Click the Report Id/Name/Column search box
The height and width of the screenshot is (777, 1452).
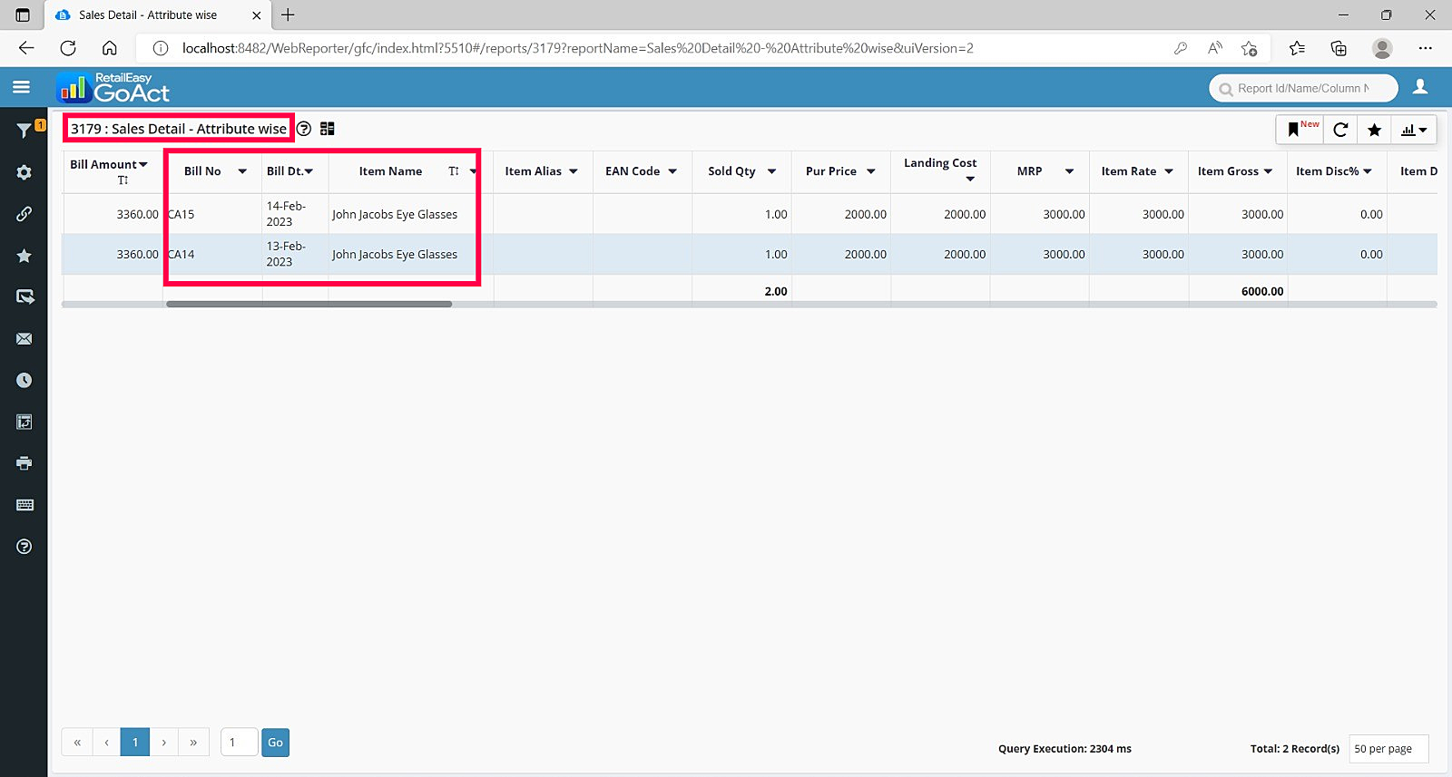pyautogui.click(x=1303, y=88)
